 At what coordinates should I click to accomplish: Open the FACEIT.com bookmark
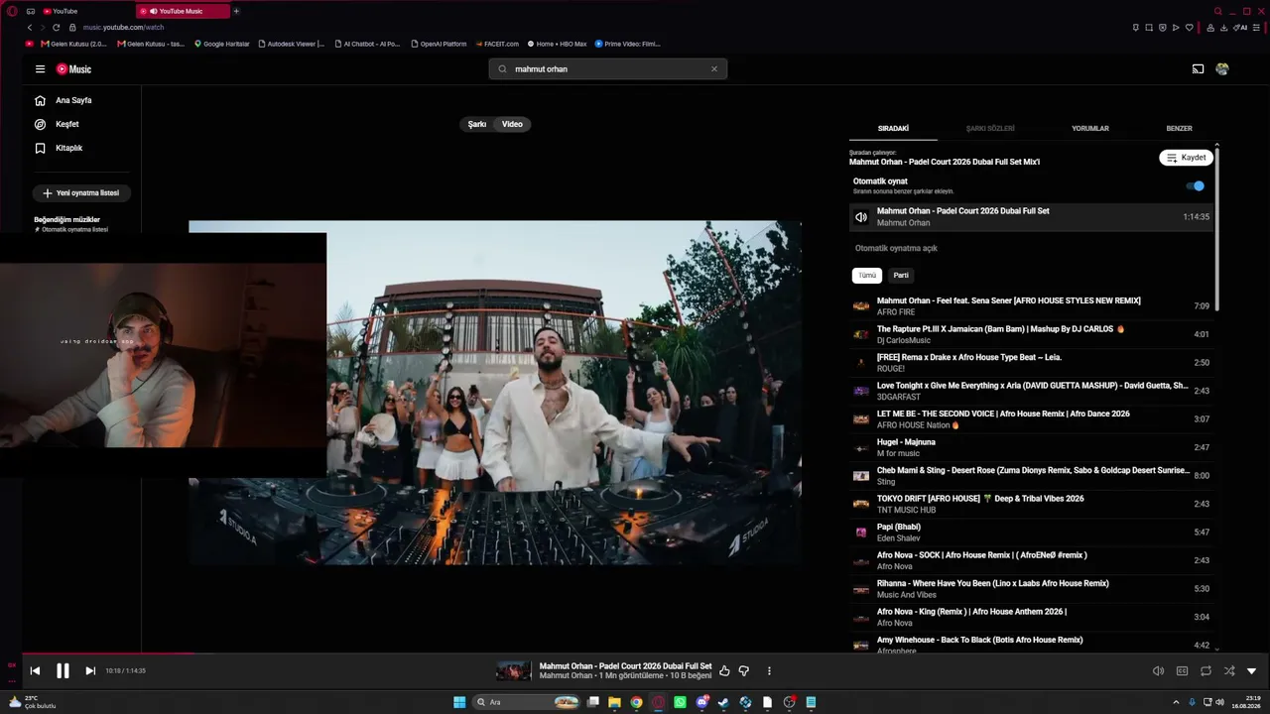tap(497, 44)
